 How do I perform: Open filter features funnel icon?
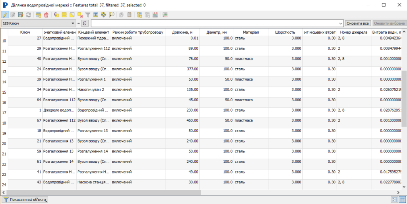pos(88,15)
